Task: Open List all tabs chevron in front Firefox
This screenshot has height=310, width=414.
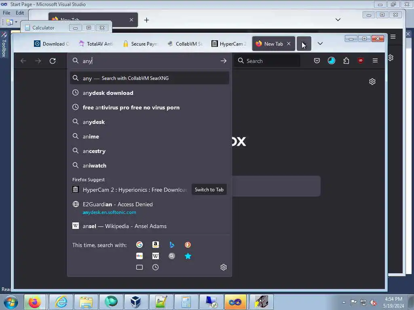Action: pos(320,44)
